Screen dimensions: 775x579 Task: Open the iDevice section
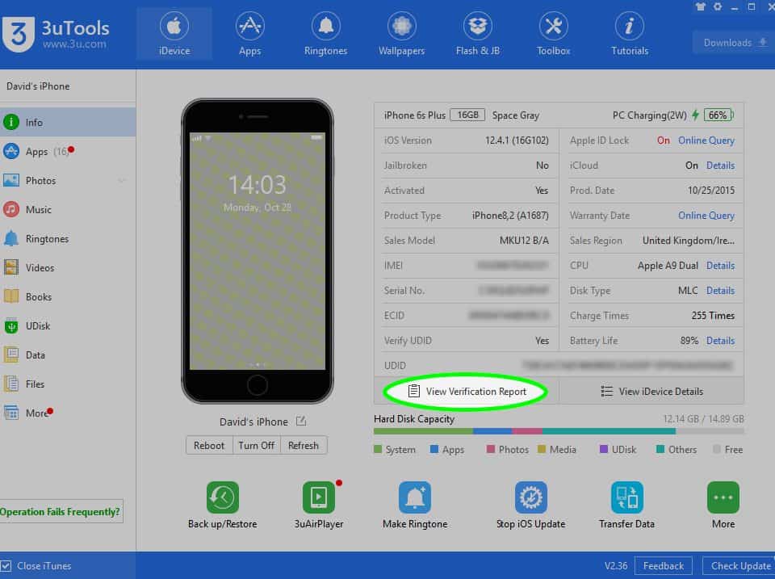(x=174, y=34)
